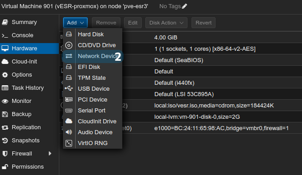Viewport: 302px width, 175px height.
Task: Click the Permissions unlock icon
Action: [x=5, y=167]
